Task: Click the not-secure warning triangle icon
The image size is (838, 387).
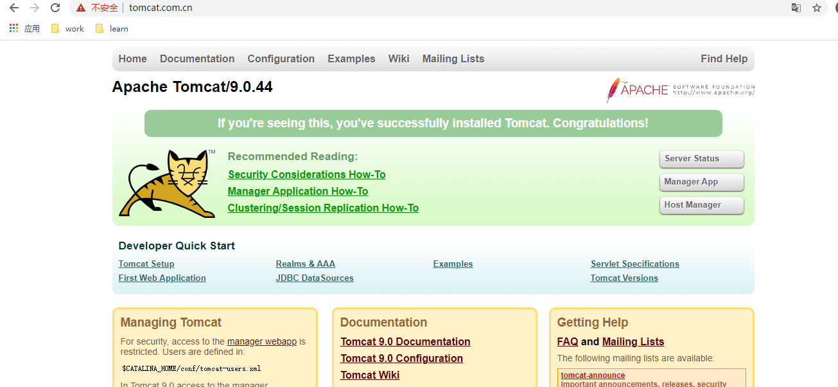Action: pos(80,8)
